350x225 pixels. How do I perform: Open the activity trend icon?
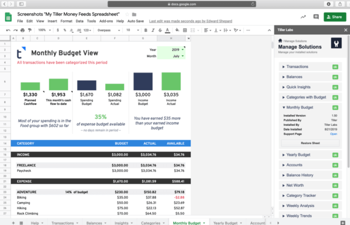pyautogui.click(x=303, y=17)
